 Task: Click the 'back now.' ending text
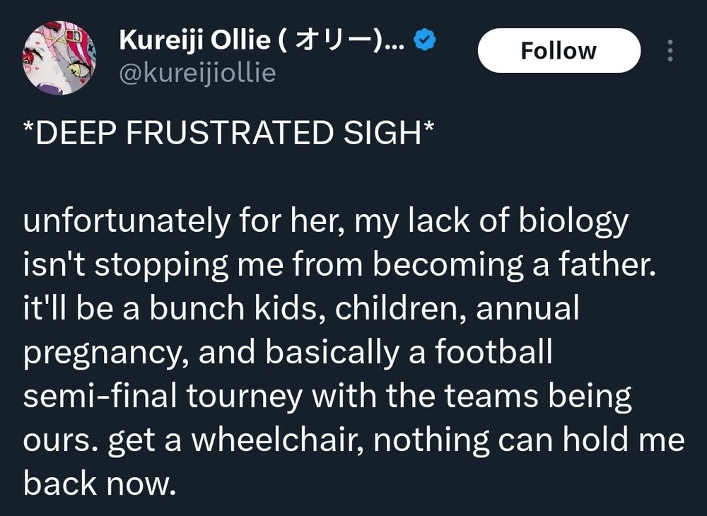pos(100,483)
